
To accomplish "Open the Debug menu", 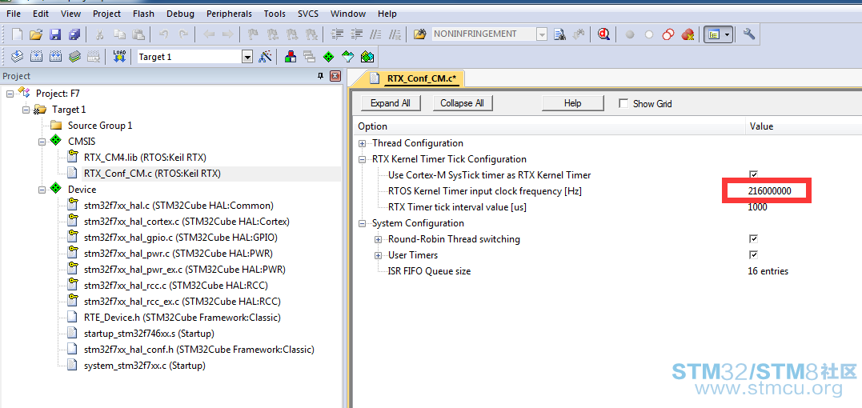I will [x=180, y=13].
